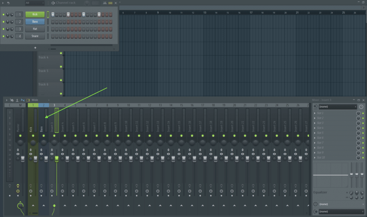367x217 pixels.
Task: Open the Channel rack options arrow menu
Action: pyautogui.click(x=3, y=3)
